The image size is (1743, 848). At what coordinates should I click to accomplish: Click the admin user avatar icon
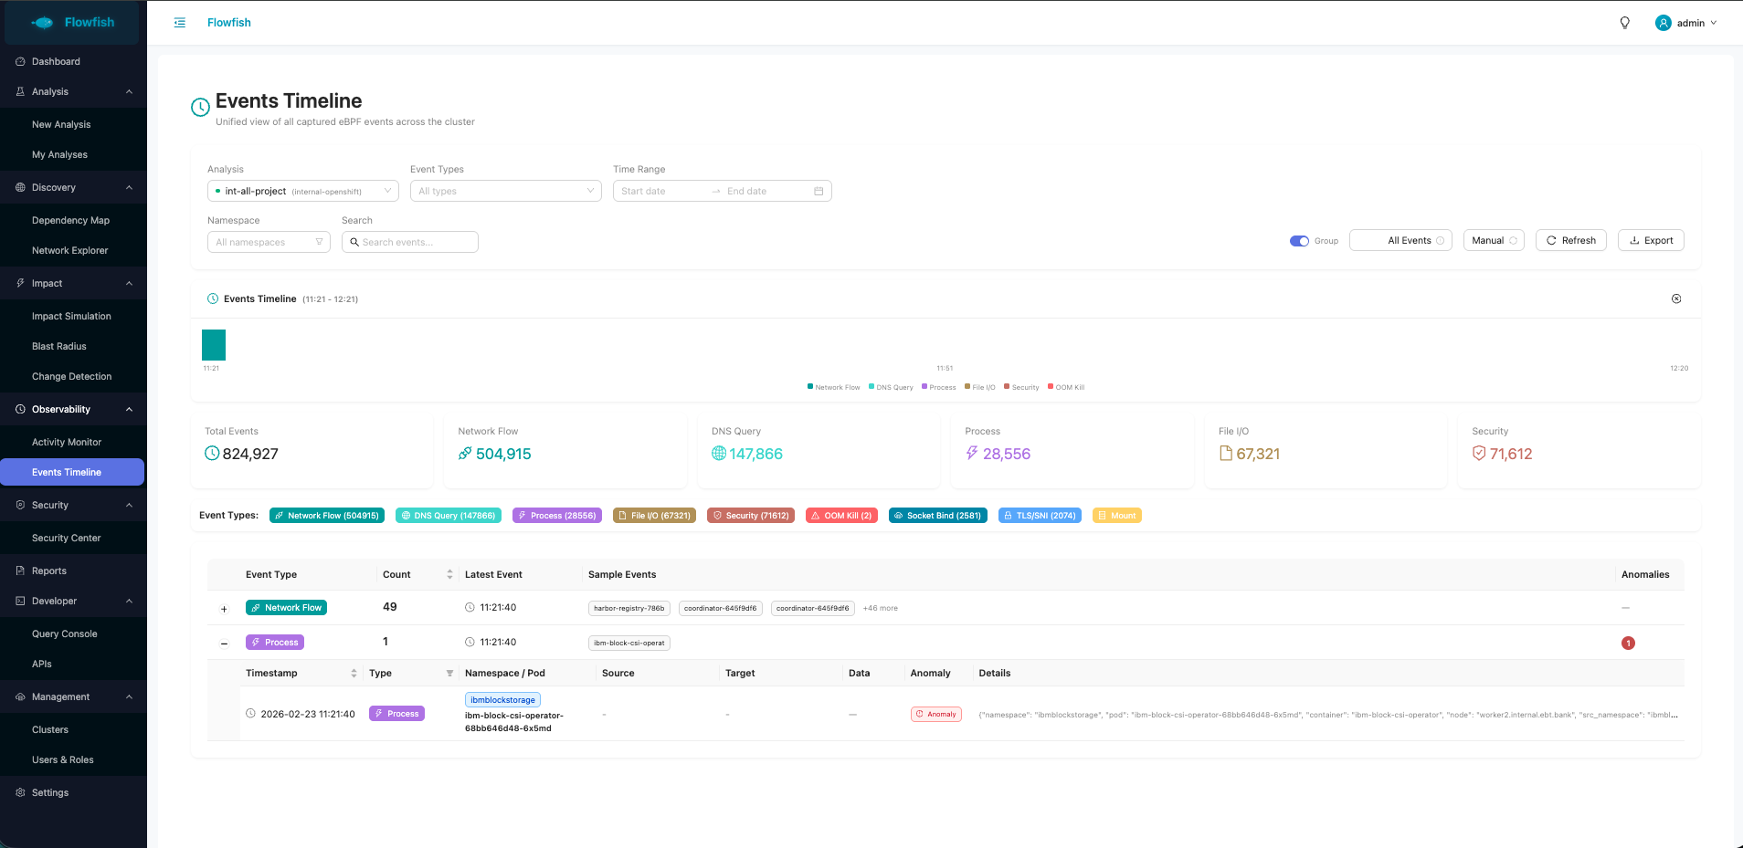[1664, 23]
